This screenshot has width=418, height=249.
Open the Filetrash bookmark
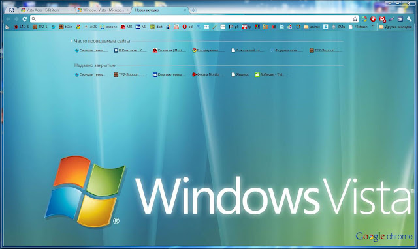click(359, 27)
